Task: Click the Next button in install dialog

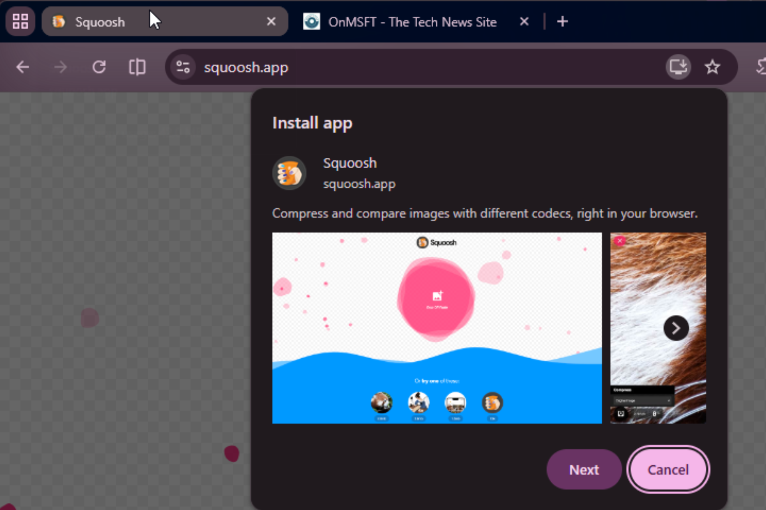Action: coord(584,470)
